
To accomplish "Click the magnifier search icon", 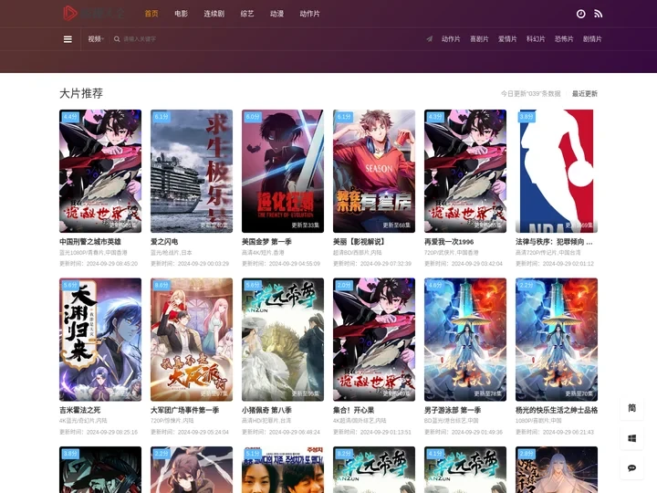I will point(117,39).
